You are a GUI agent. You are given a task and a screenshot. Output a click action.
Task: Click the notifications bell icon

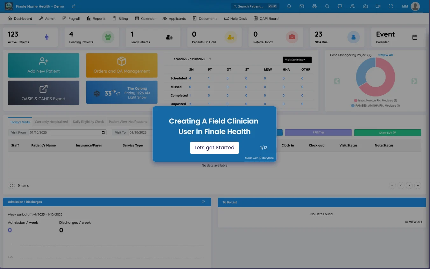289,6
